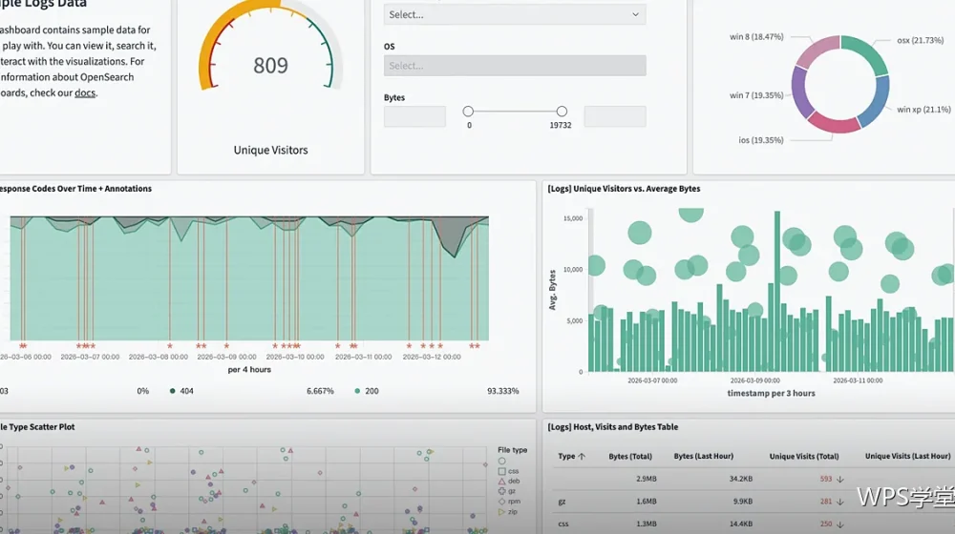Image resolution: width=955 pixels, height=534 pixels.
Task: Click the gz row Type cell in table
Action: (562, 502)
